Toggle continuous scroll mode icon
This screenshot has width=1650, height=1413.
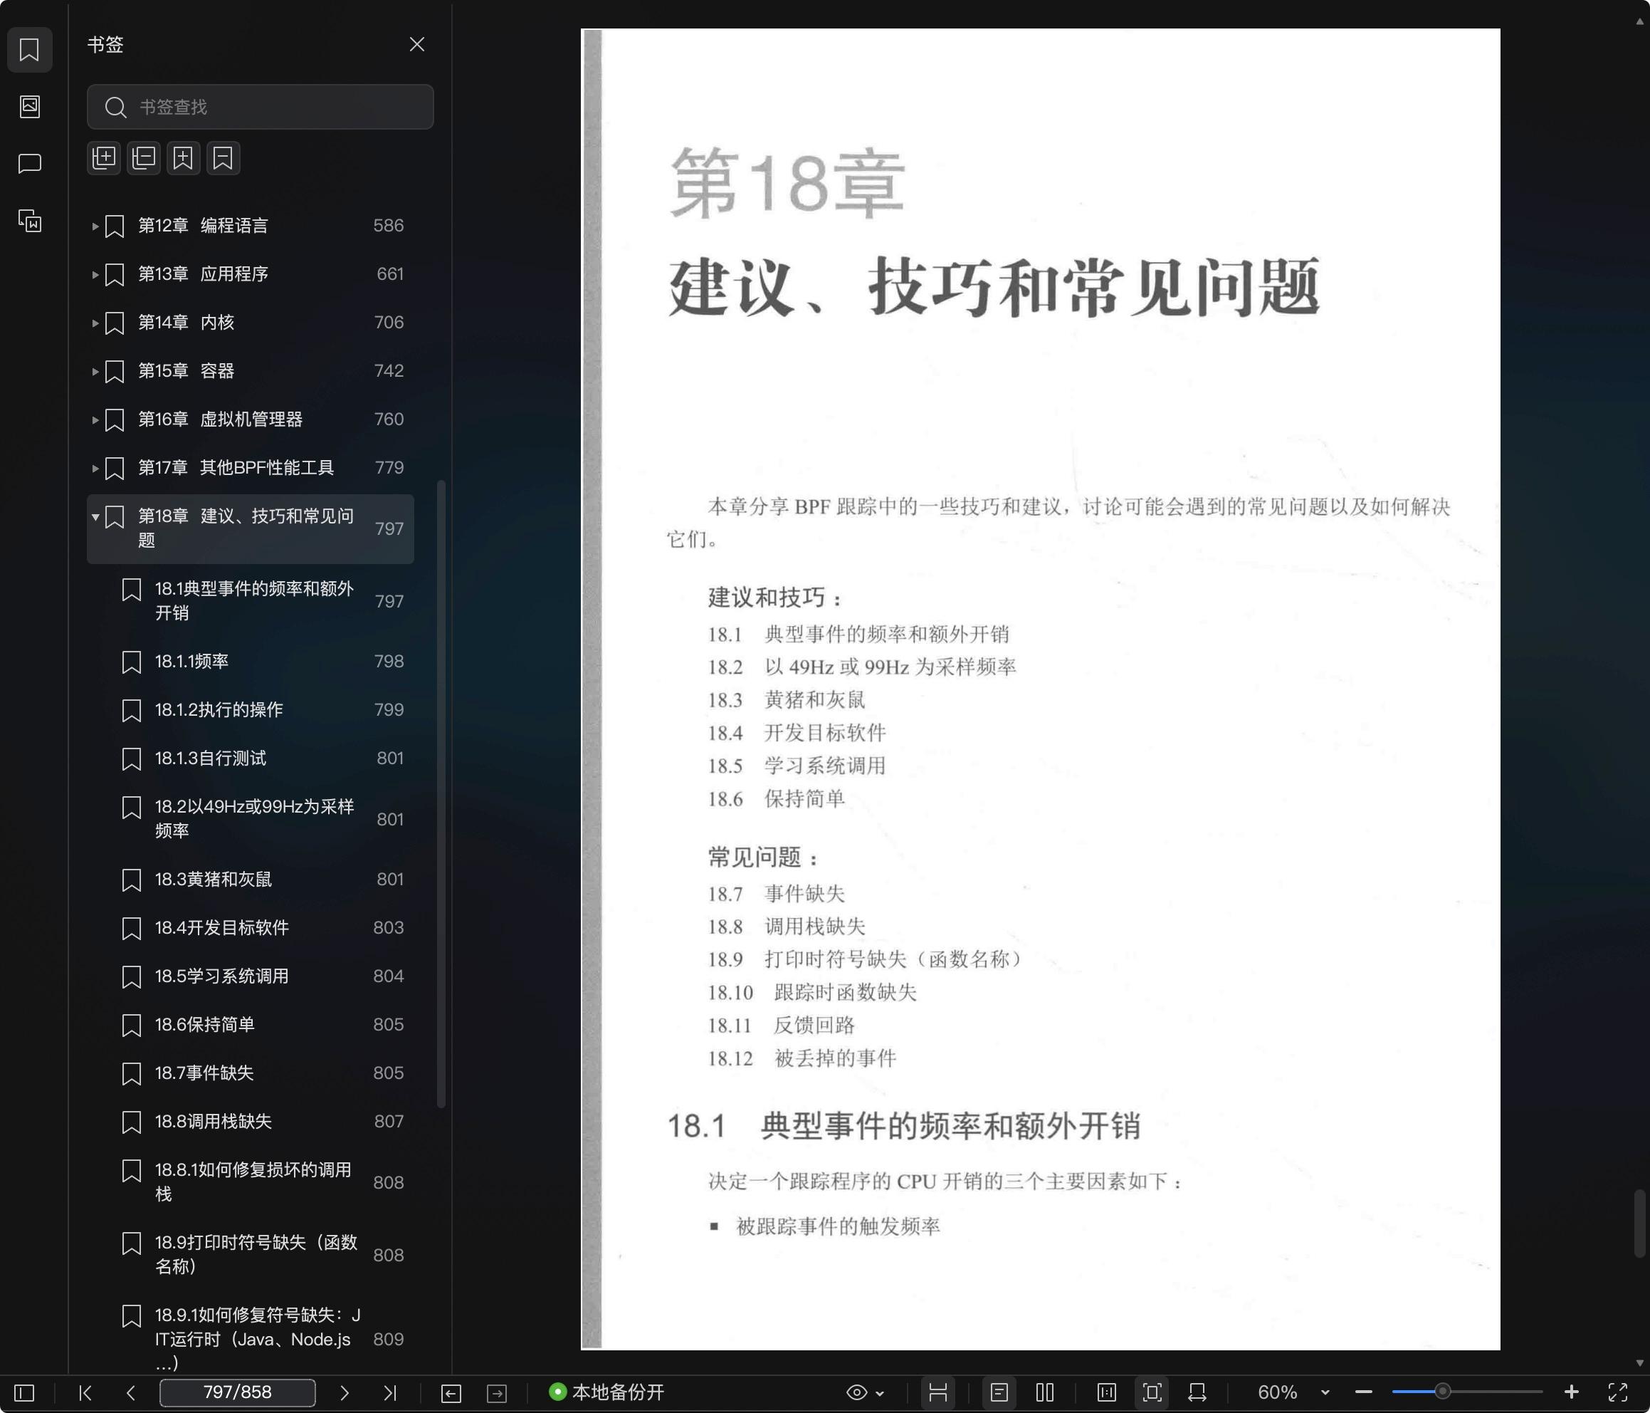click(938, 1392)
